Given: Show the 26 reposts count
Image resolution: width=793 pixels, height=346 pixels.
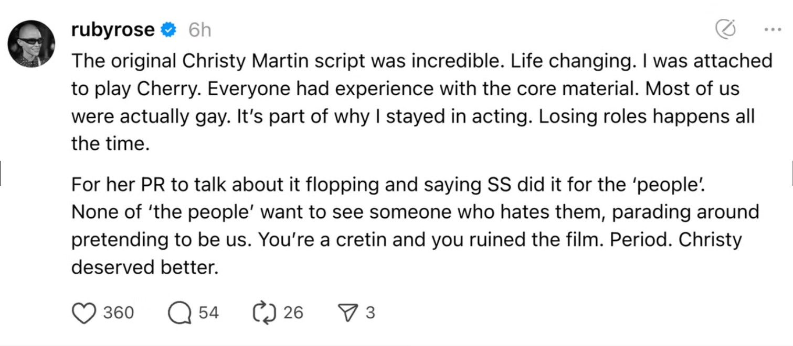Looking at the screenshot, I should [293, 313].
